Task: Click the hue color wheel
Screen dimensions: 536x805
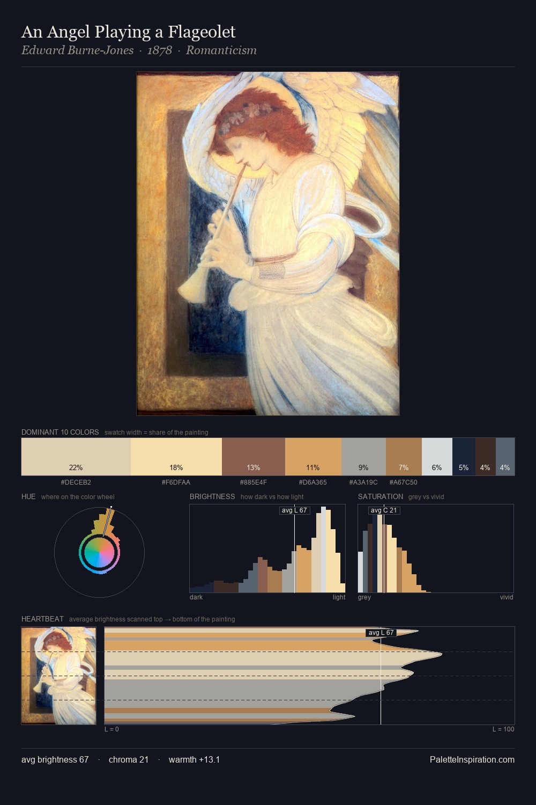Action: (99, 552)
